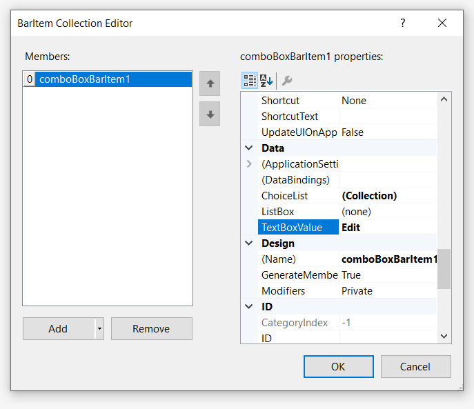Collapse the ID category group

click(249, 307)
